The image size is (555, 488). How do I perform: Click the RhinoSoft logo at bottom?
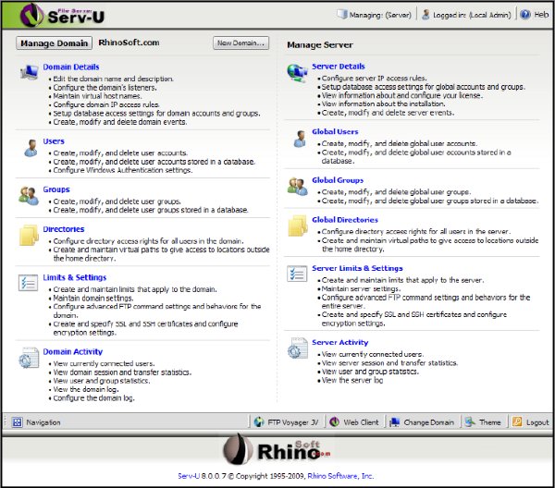pyautogui.click(x=277, y=449)
